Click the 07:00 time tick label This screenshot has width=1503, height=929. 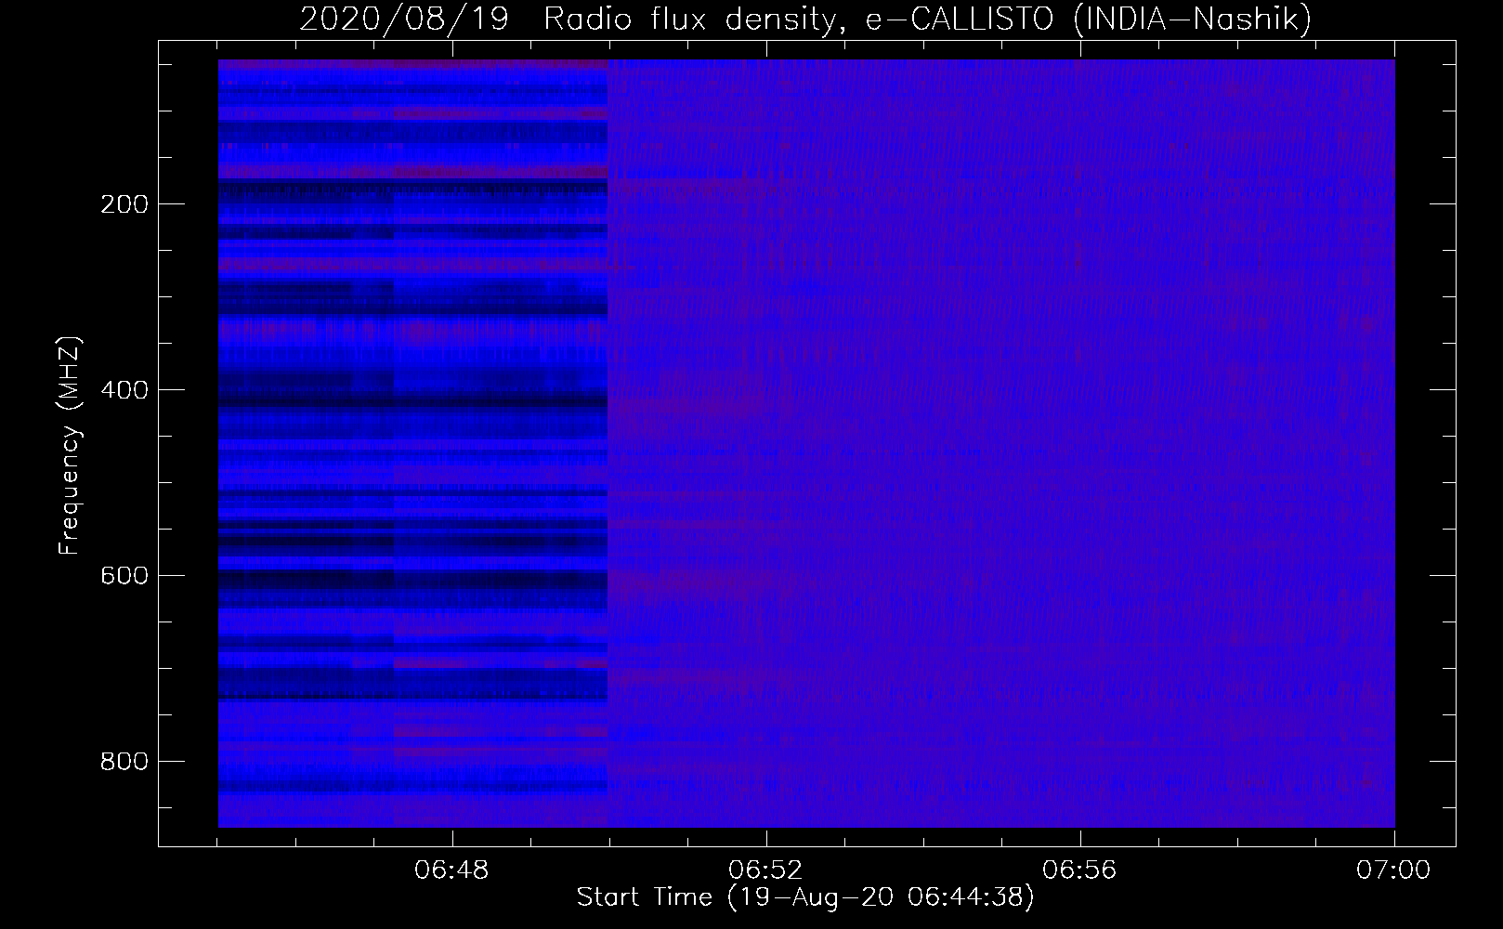tap(1394, 870)
